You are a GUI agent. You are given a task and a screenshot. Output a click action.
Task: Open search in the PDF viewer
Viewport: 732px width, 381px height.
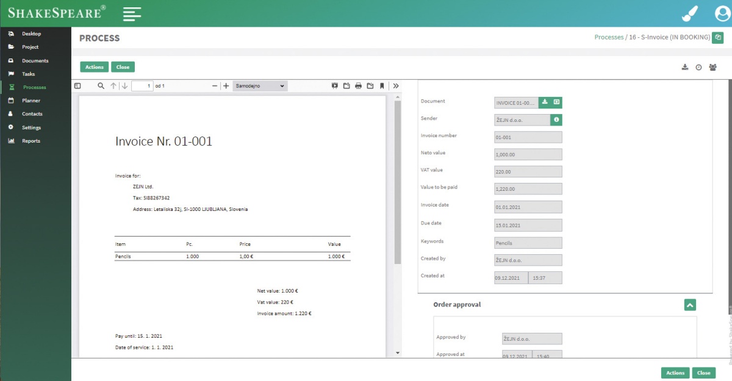[x=101, y=86]
